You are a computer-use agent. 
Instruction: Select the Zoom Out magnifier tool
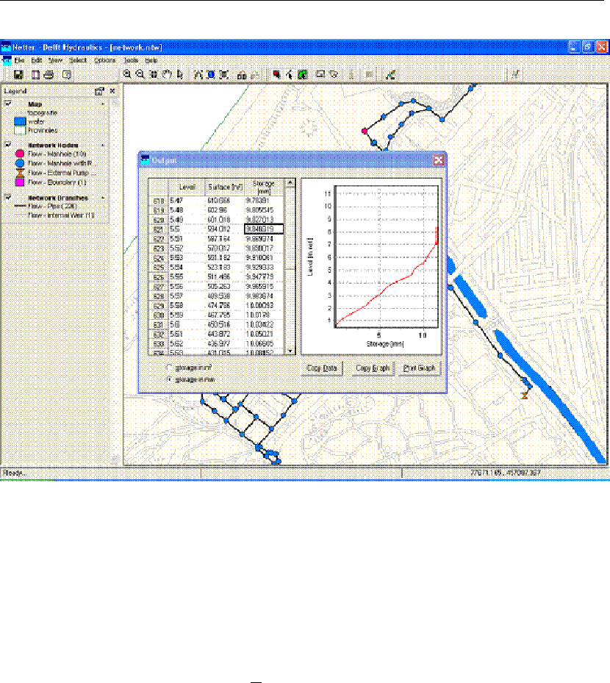pyautogui.click(x=140, y=74)
